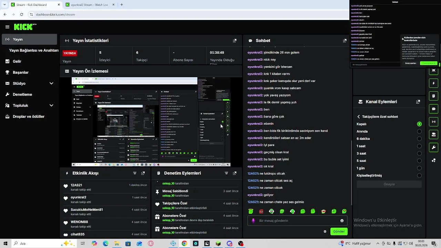Pop out the Kanal Eylemleri panel

(418, 102)
